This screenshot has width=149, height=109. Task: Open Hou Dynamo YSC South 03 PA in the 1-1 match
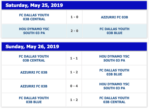114,58
